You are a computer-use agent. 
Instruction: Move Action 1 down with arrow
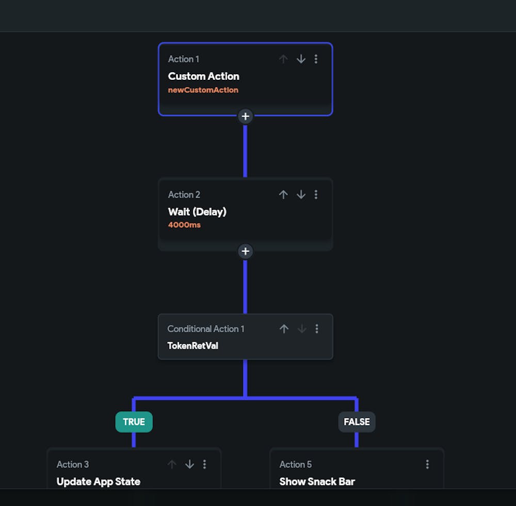coord(301,59)
